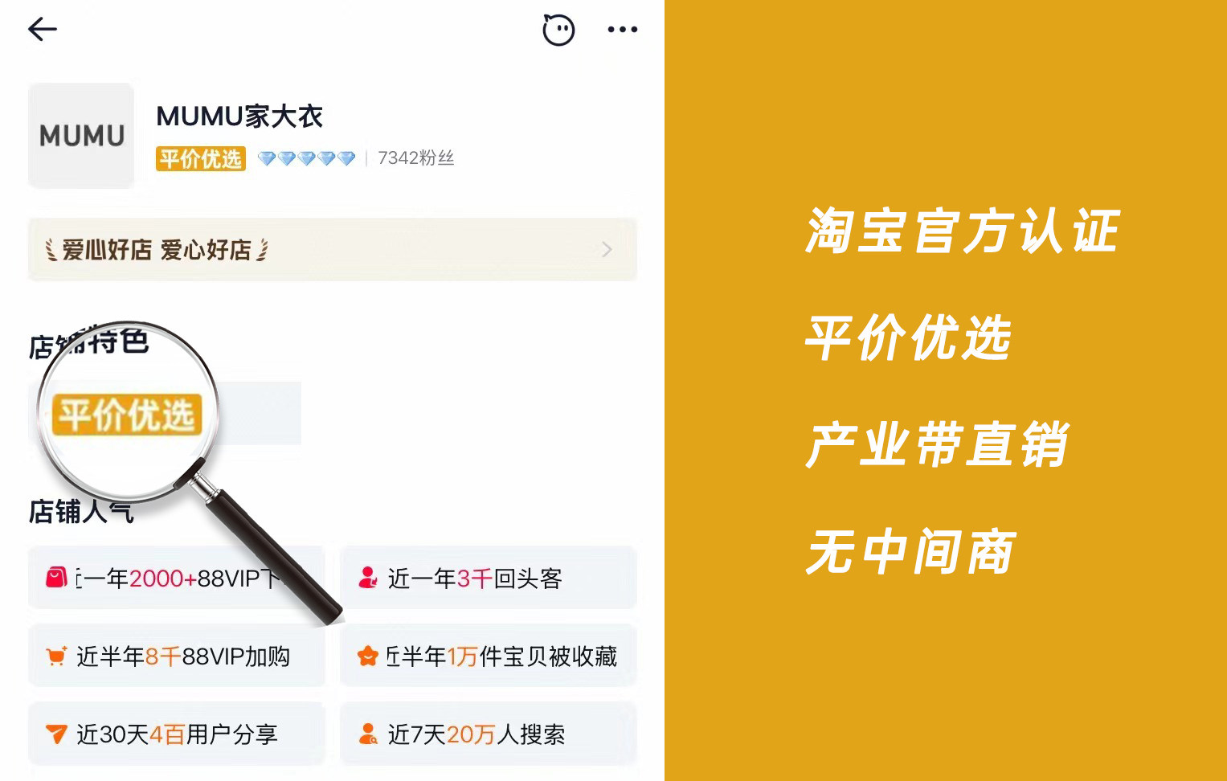The height and width of the screenshot is (781, 1227).
Task: Click the share arrow icon for 用户分享
Action: (56, 734)
